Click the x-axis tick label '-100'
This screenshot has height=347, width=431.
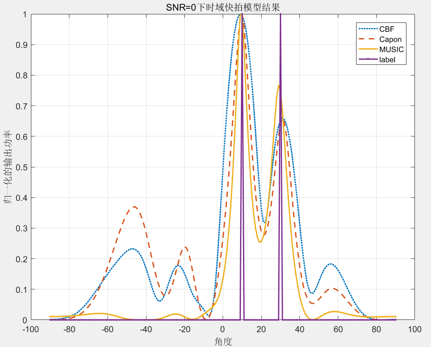(31, 330)
